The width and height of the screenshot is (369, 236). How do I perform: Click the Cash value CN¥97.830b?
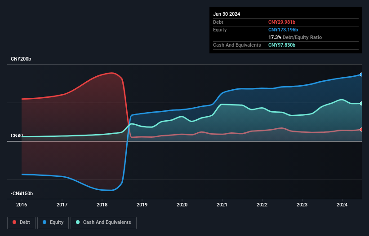282,45
